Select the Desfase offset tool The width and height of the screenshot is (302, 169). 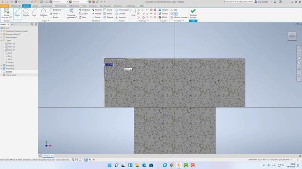point(108,17)
